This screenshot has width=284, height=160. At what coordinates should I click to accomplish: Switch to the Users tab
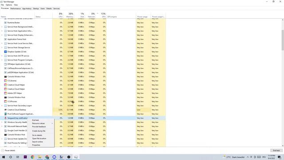coord(43,8)
